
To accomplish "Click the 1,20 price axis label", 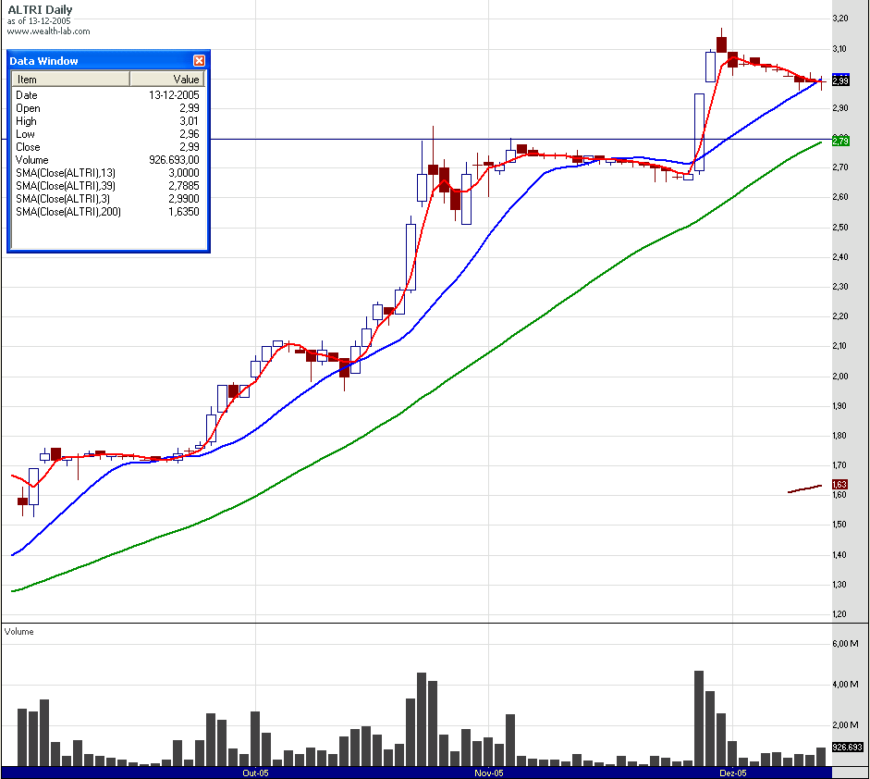I will [840, 614].
